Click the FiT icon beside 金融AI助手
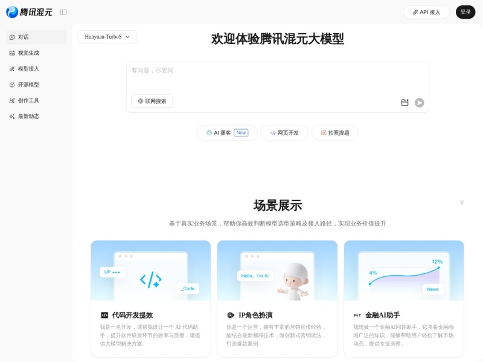This screenshot has width=483, height=362. pos(357,315)
